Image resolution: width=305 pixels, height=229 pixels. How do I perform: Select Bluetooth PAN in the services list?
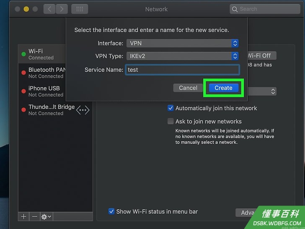pyautogui.click(x=42, y=73)
